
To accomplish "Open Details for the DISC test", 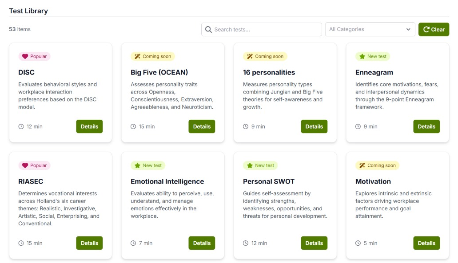I will [89, 126].
